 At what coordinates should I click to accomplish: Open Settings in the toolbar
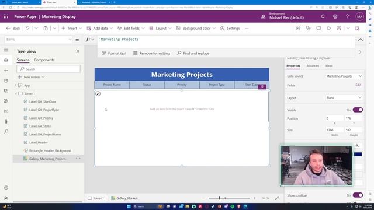pyautogui.click(x=230, y=29)
